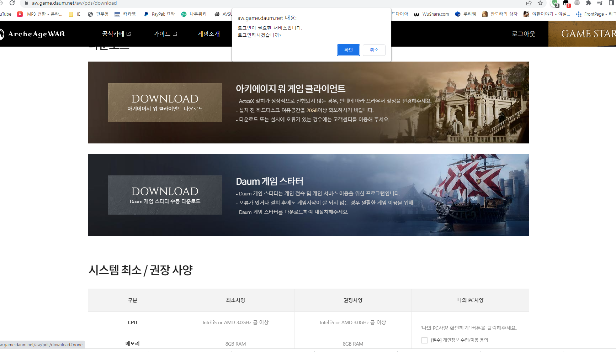Open the extension with red badge 1

point(567,3)
